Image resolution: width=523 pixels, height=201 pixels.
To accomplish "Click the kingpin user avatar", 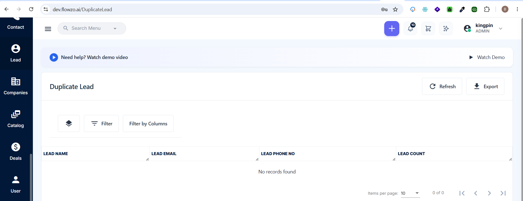I will coord(467,28).
